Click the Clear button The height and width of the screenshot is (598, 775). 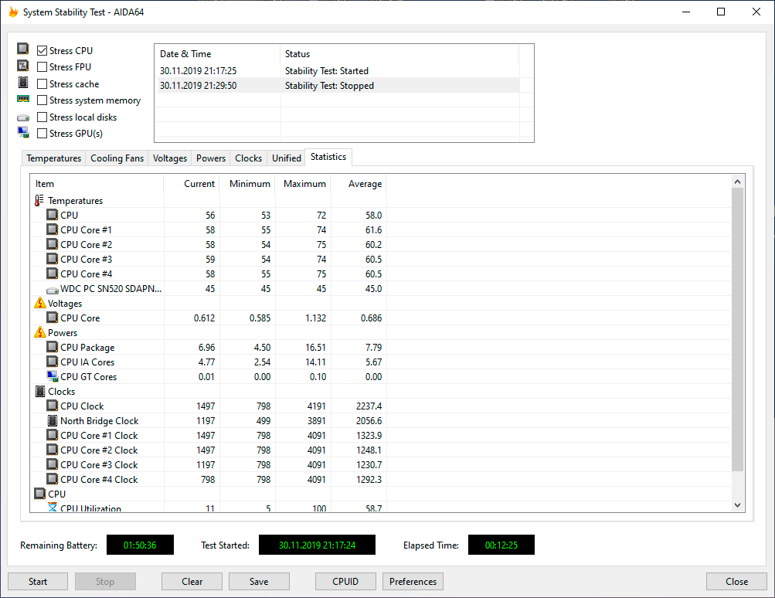click(192, 581)
